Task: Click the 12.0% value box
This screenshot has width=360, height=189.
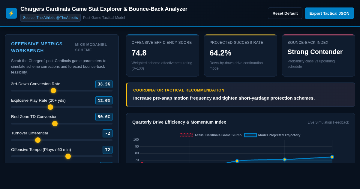Action: 104,100
